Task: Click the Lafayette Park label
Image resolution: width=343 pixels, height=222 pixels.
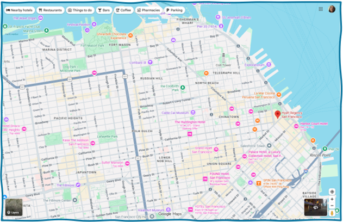Action: (x=108, y=137)
